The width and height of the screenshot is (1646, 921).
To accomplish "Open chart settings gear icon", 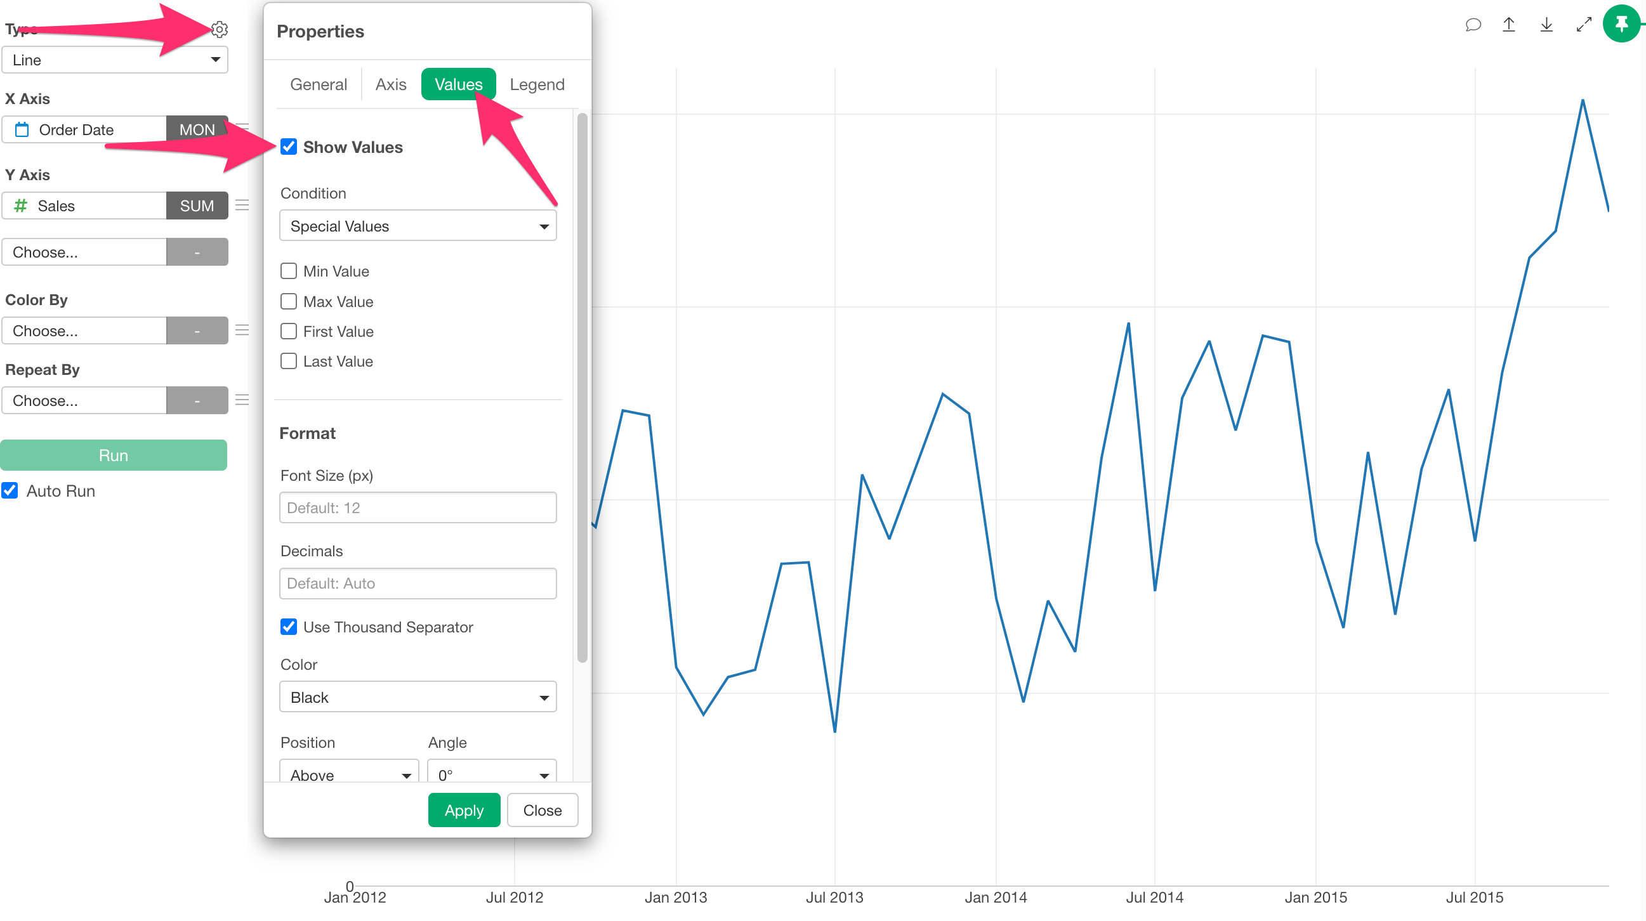I will [x=219, y=29].
